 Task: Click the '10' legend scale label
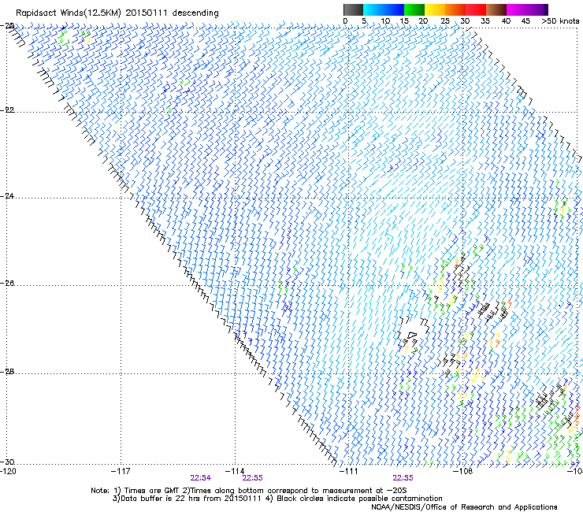[385, 20]
